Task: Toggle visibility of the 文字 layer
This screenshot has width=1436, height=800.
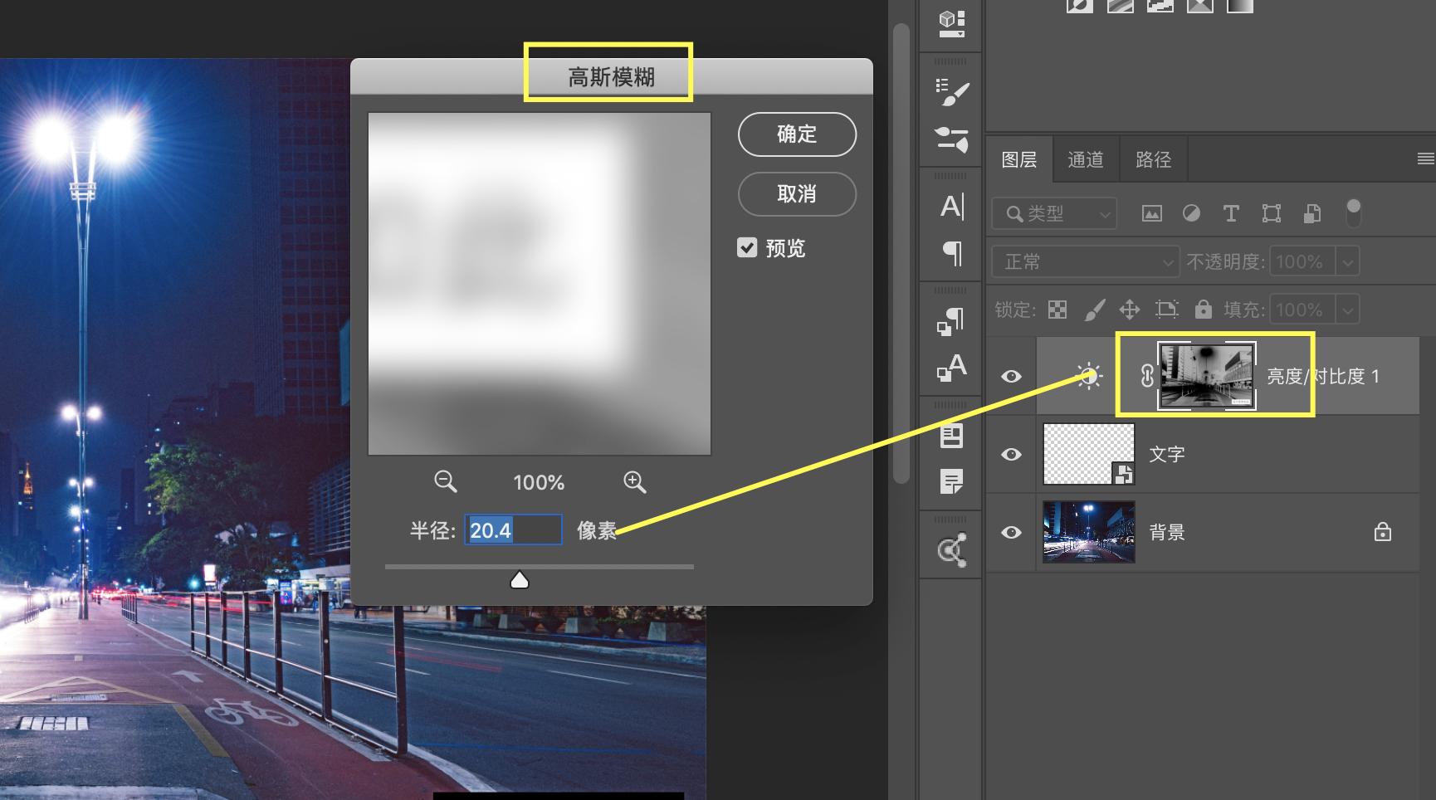Action: tap(1010, 454)
